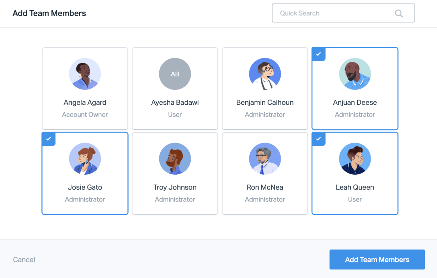This screenshot has width=437, height=278.
Task: Focus the Quick Search input field
Action: click(x=332, y=14)
